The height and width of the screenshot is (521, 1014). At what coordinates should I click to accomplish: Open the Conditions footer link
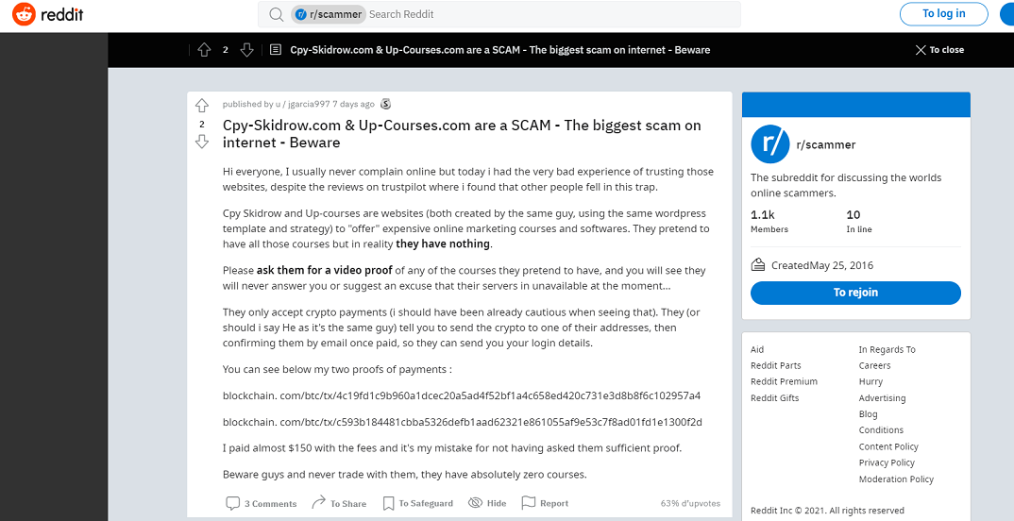[881, 430]
